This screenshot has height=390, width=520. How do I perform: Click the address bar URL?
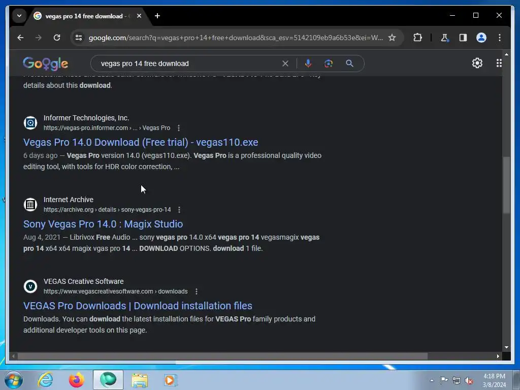[x=236, y=38]
